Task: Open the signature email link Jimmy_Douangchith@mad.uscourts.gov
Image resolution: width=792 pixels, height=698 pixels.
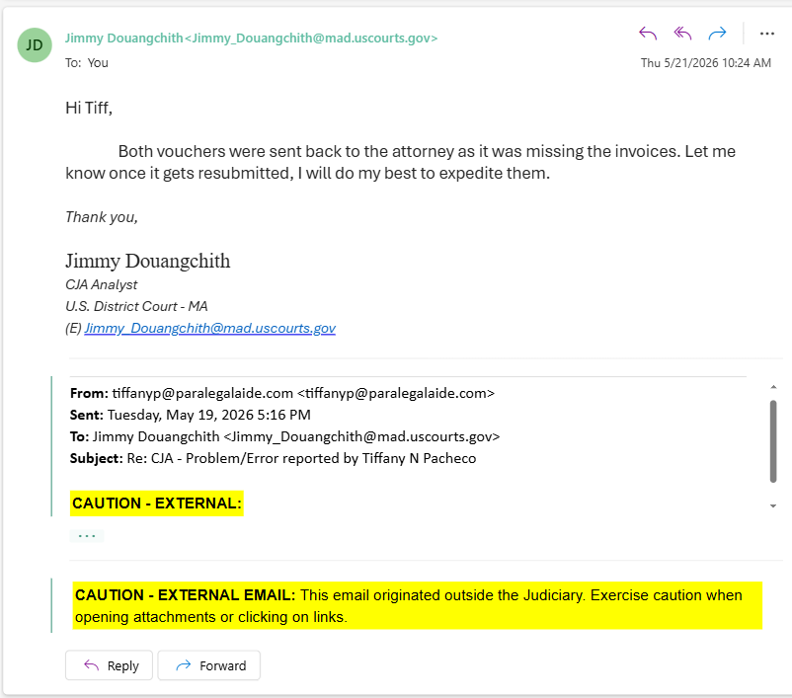Action: coord(209,329)
